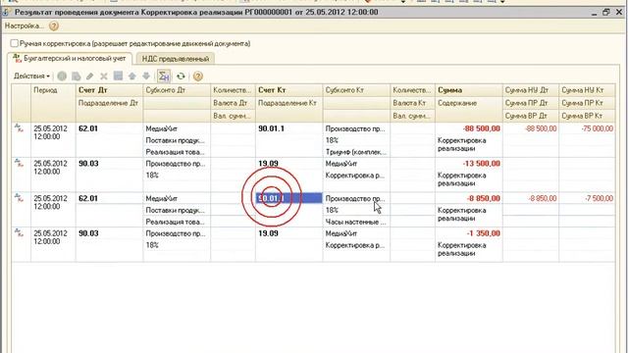Select the amount cell -13 500,00

pyautogui.click(x=469, y=164)
